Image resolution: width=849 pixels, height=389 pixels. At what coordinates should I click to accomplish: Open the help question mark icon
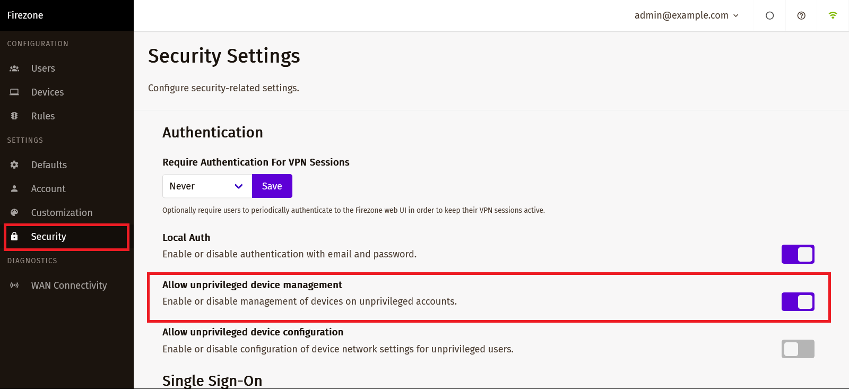tap(802, 16)
